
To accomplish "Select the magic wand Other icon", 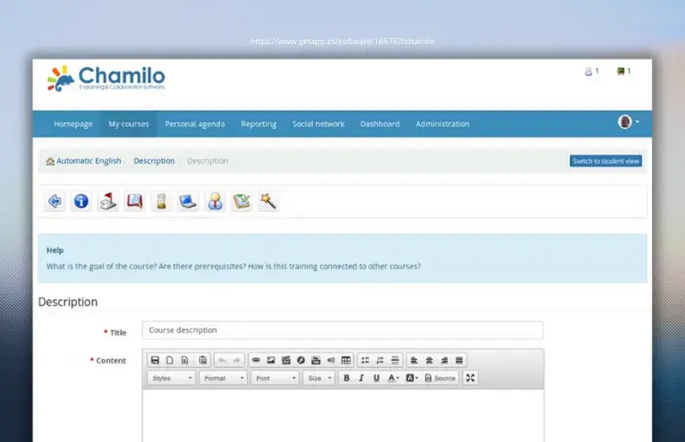I will coord(268,201).
